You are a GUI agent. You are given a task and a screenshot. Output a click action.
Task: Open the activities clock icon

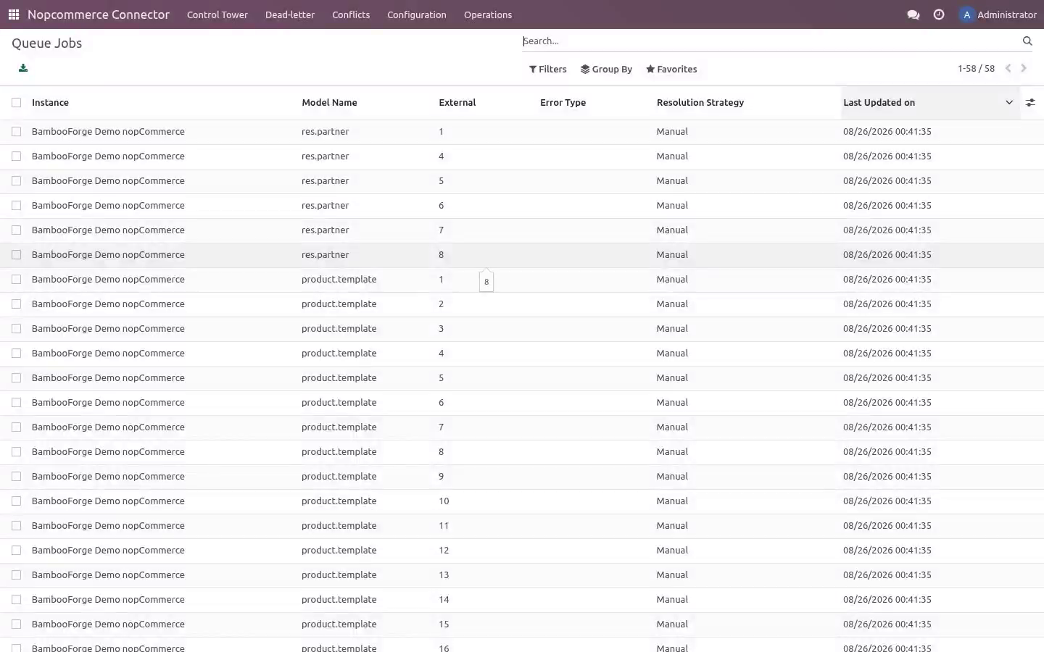tap(939, 14)
